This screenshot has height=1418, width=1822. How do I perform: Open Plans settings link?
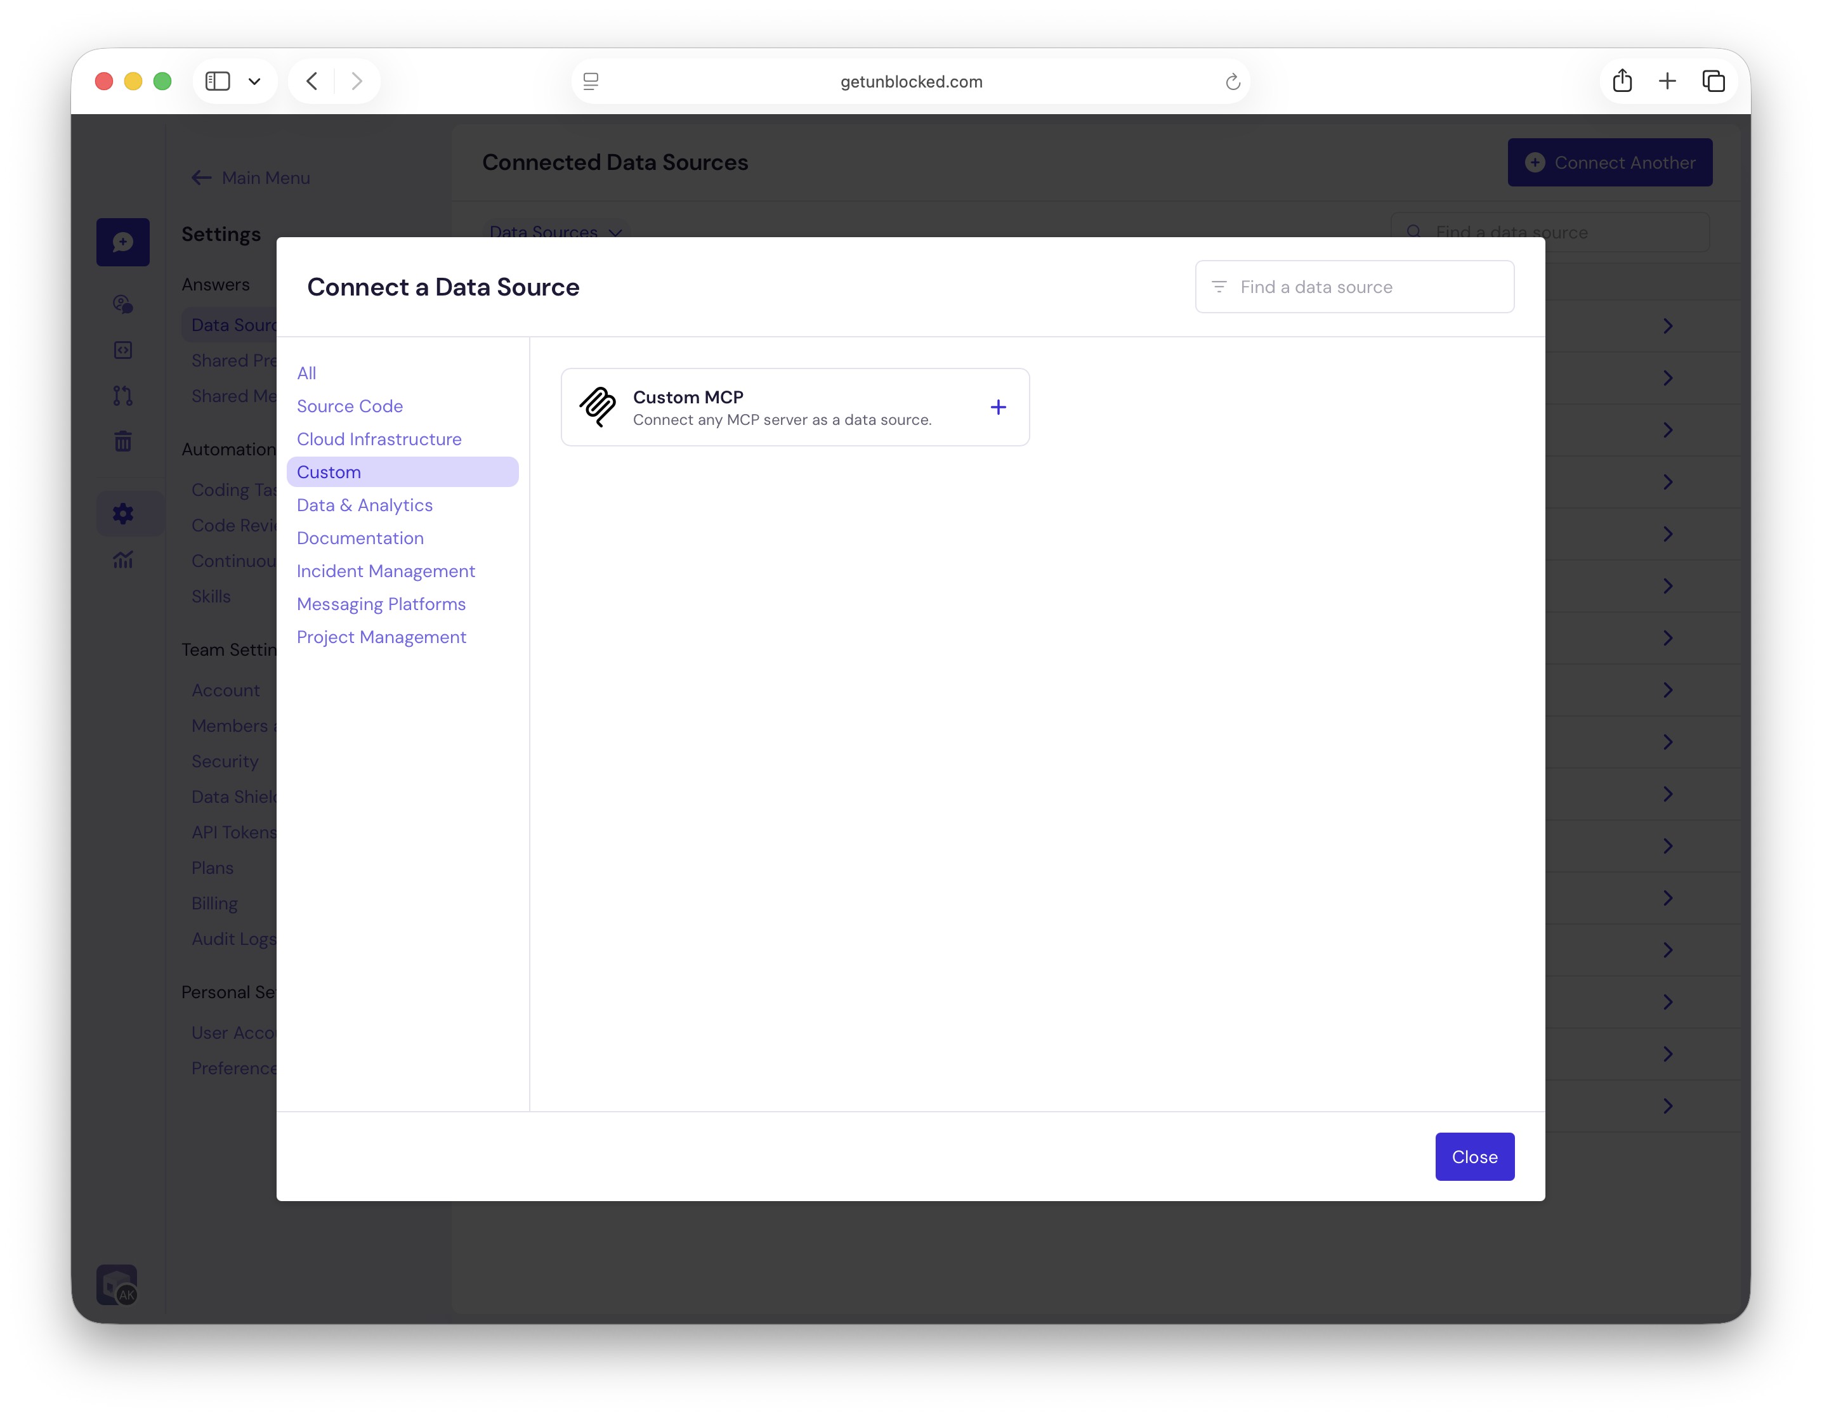click(212, 868)
